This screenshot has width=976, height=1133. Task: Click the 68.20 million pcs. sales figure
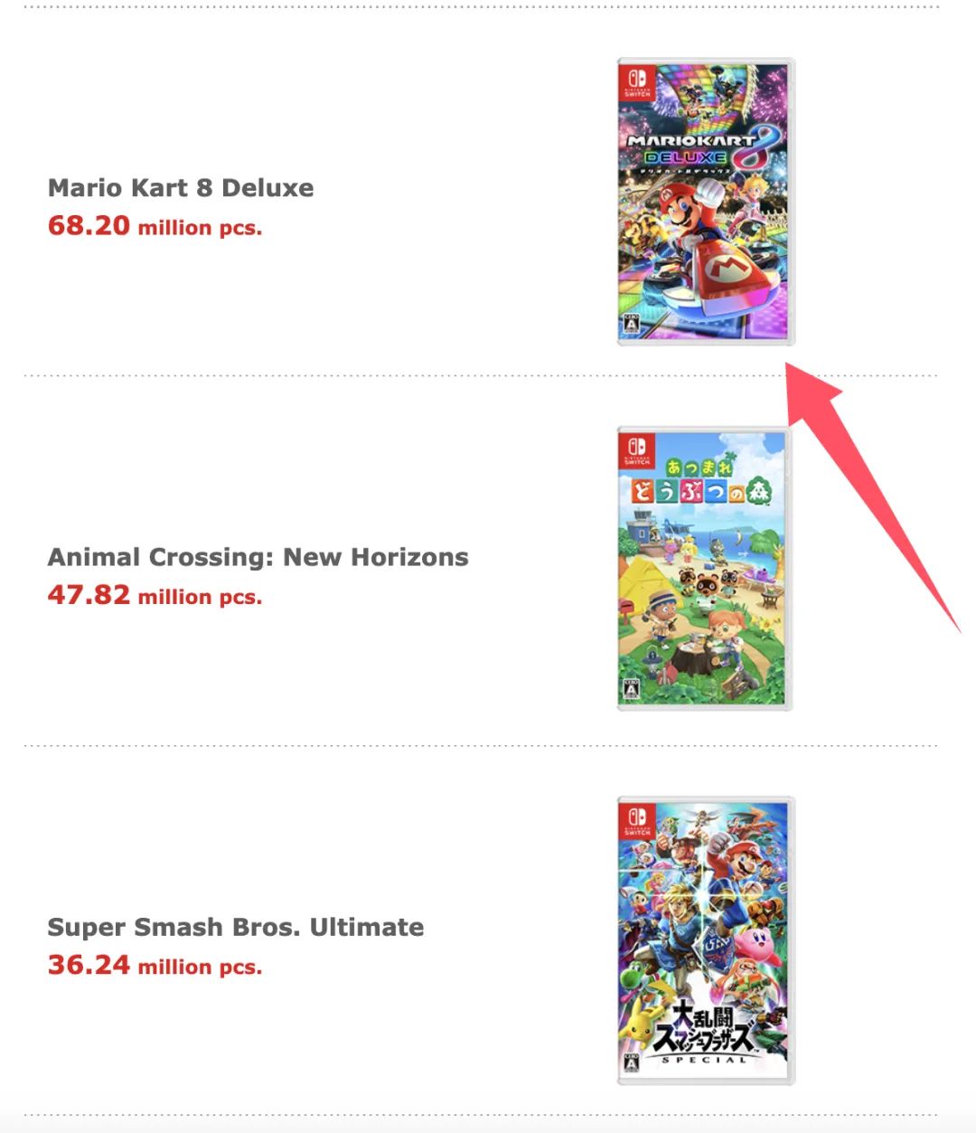pyautogui.click(x=155, y=226)
